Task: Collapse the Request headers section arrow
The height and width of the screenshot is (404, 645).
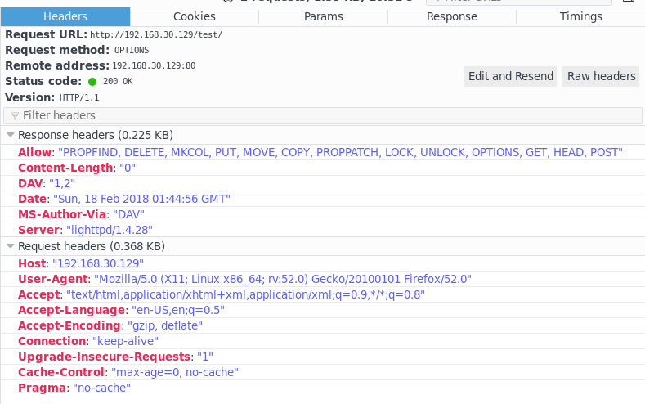Action: pyautogui.click(x=10, y=246)
